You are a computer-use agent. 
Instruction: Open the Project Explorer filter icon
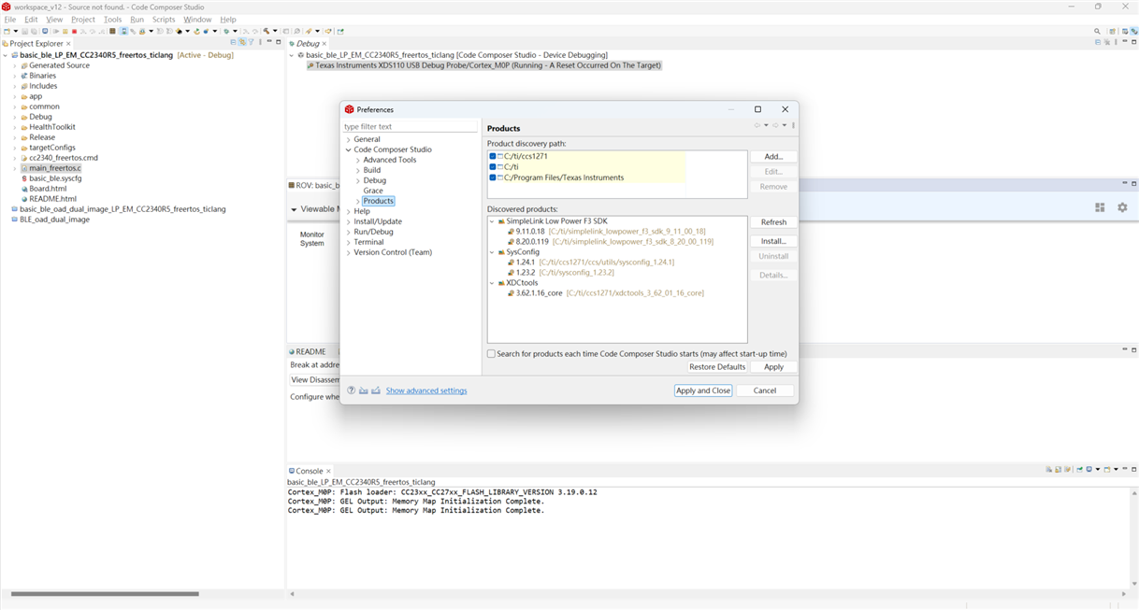251,42
